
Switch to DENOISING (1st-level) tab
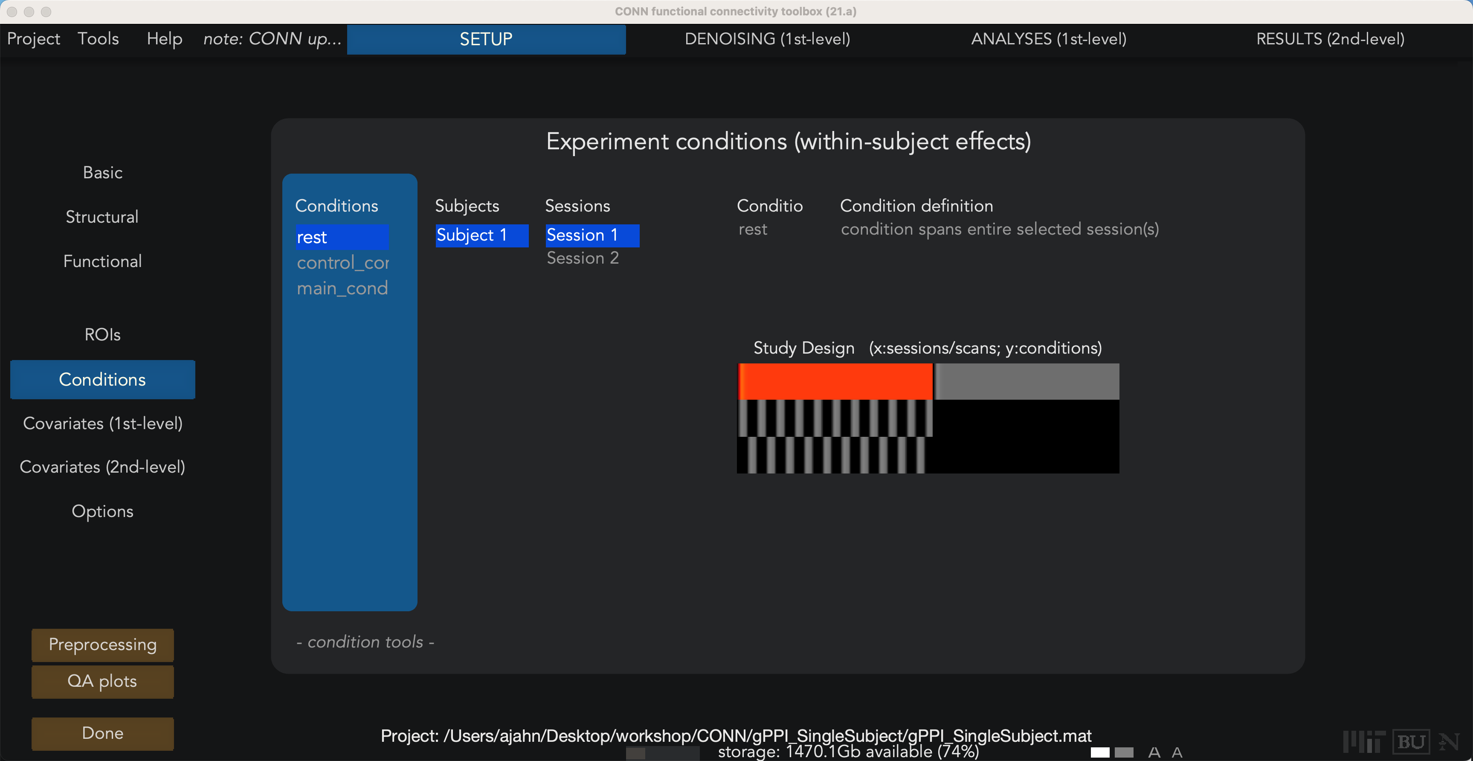[x=767, y=39]
